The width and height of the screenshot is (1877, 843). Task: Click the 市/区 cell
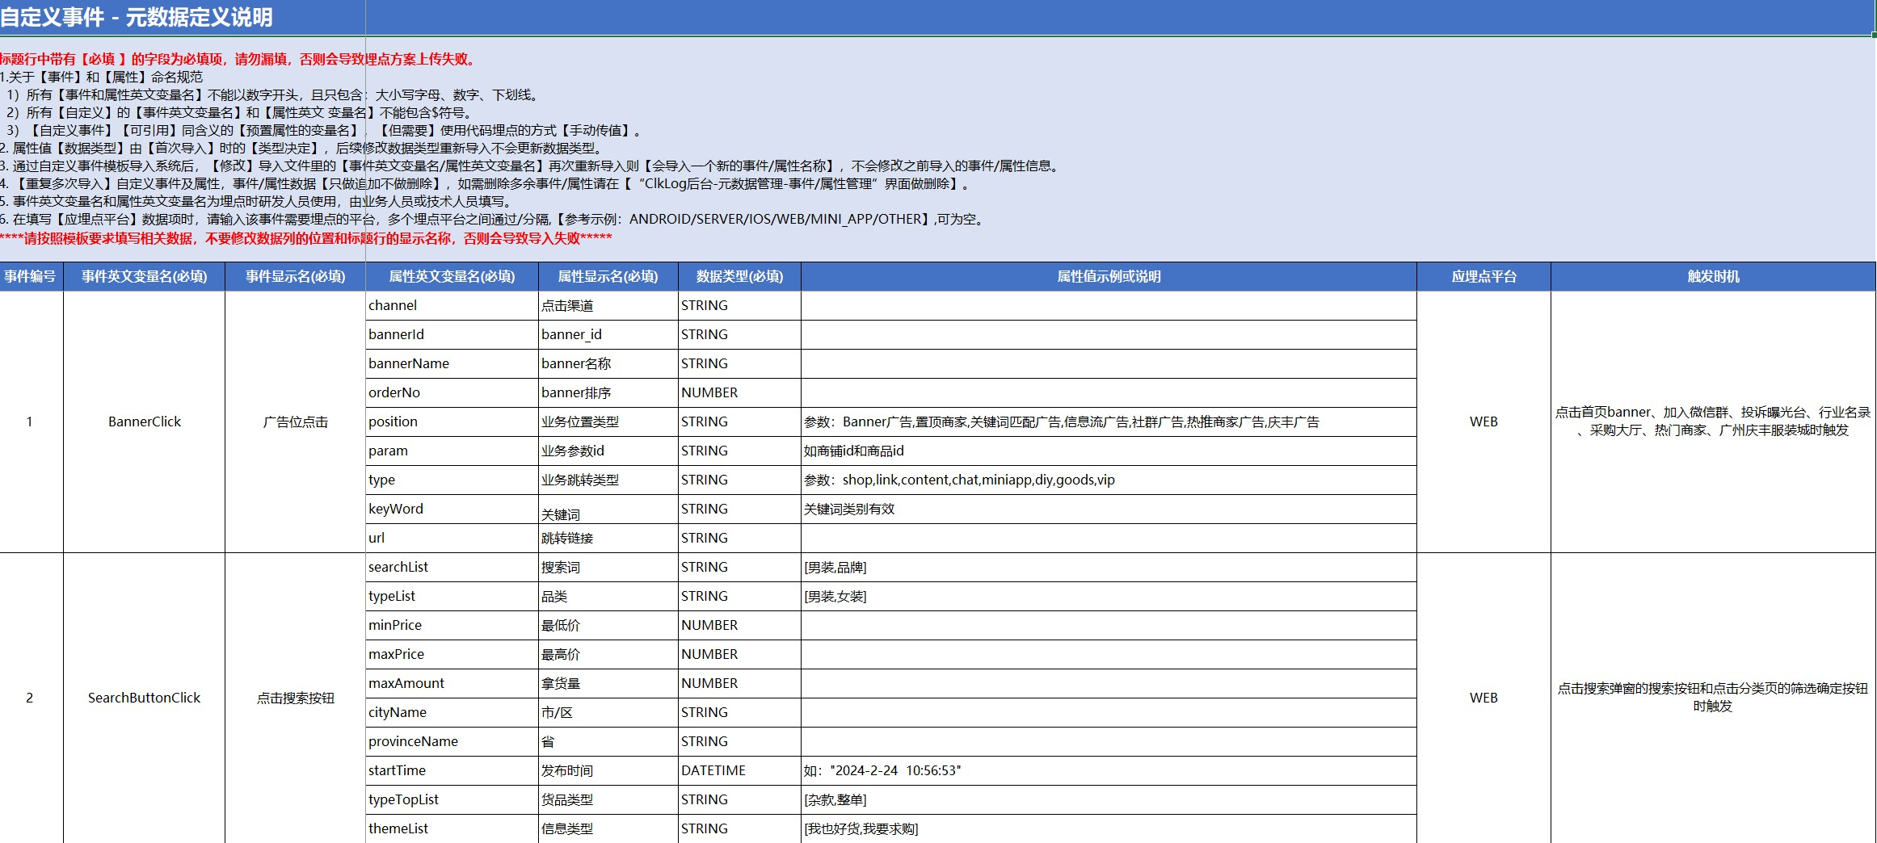tap(608, 712)
